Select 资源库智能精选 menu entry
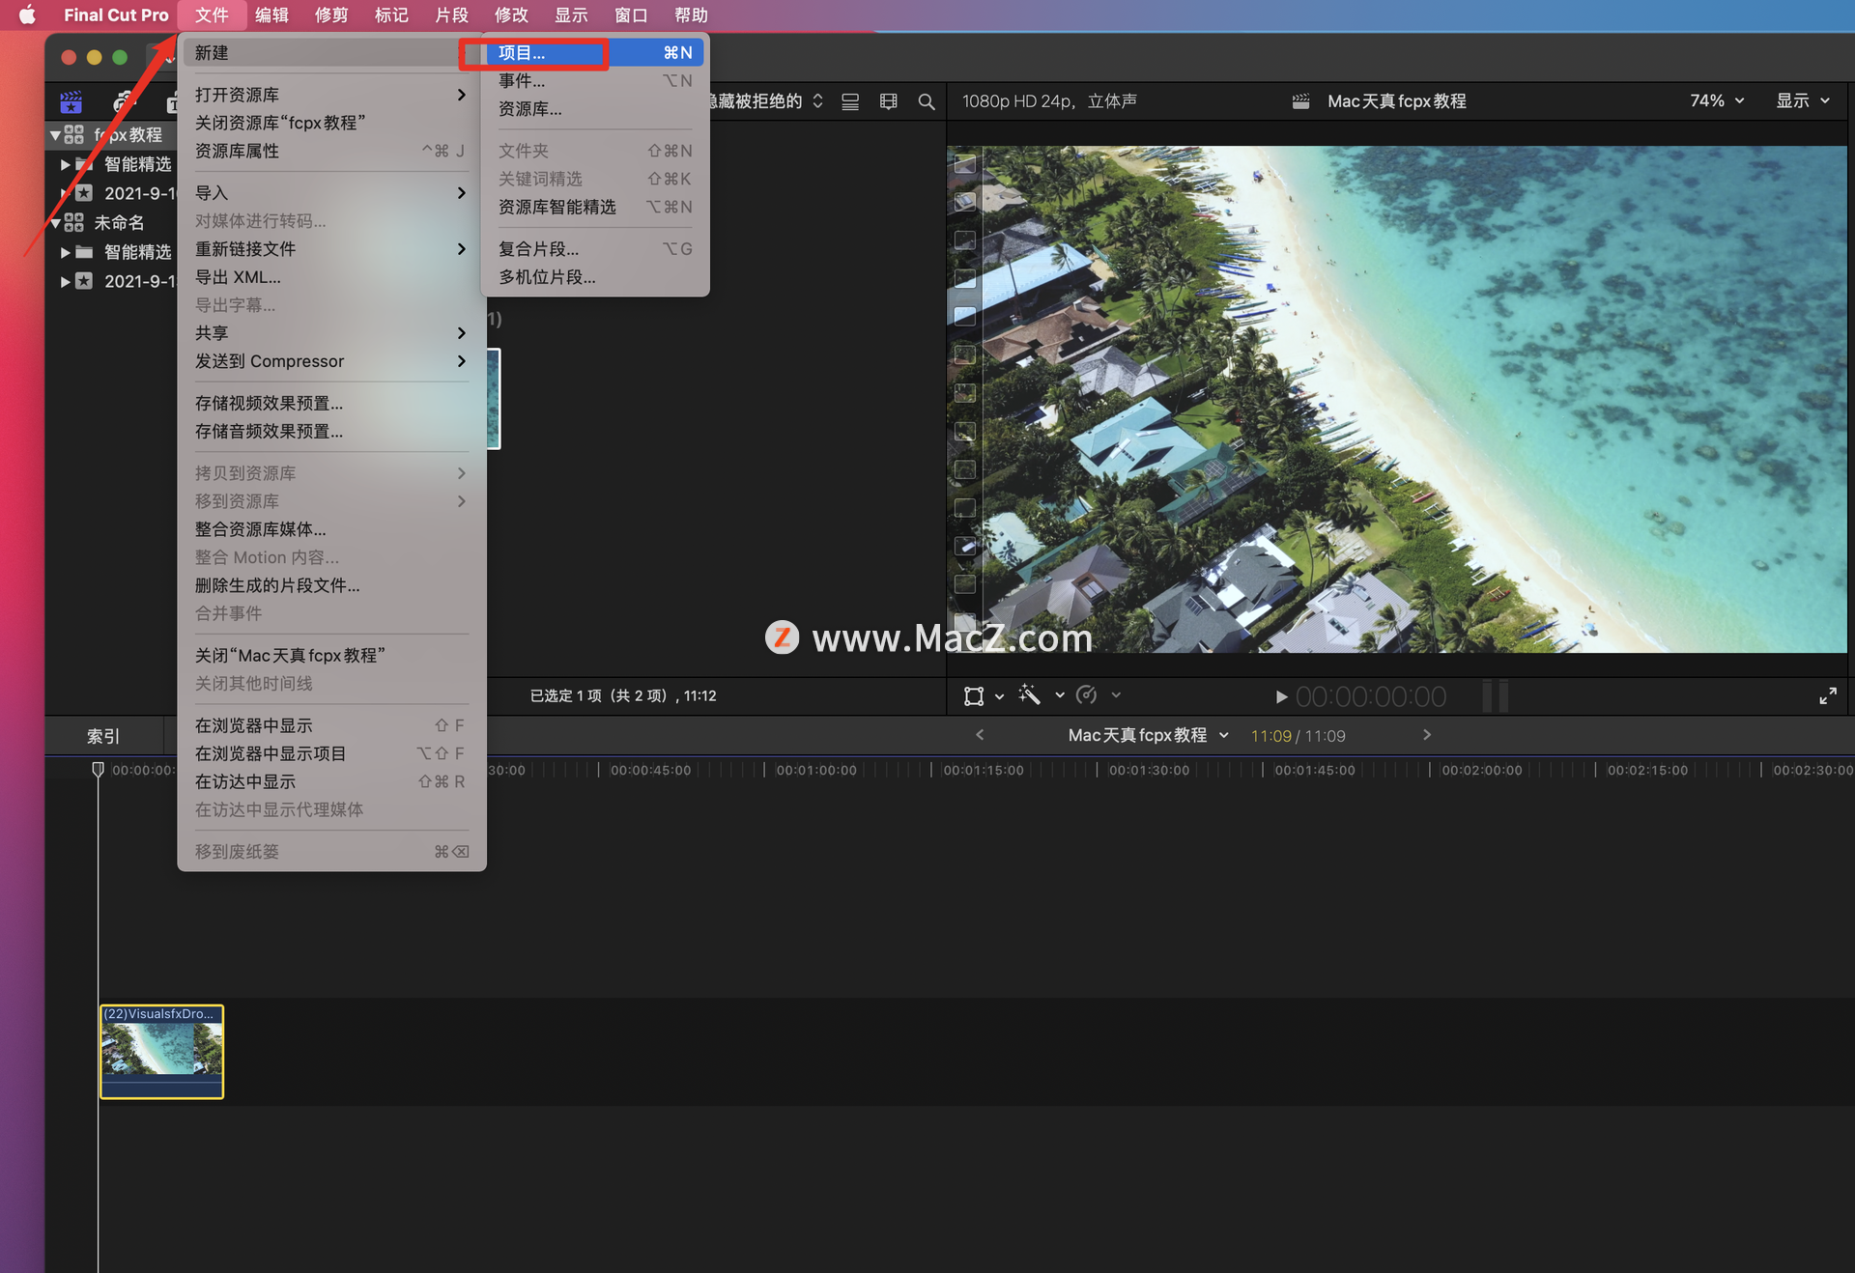The width and height of the screenshot is (1855, 1273). click(x=594, y=207)
